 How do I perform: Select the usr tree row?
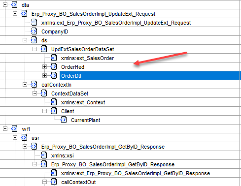120,138
